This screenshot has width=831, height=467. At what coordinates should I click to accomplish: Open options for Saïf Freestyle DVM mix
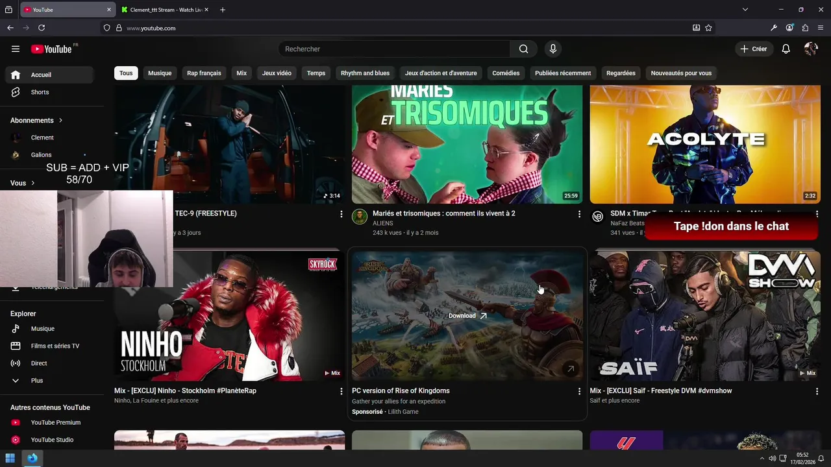(x=817, y=391)
